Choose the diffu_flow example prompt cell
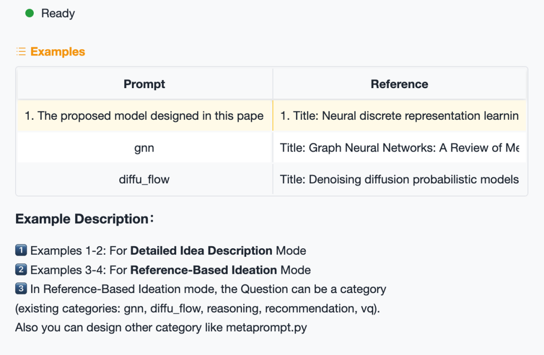 tap(145, 180)
